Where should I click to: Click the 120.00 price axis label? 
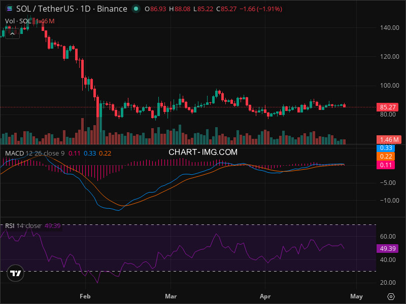pos(389,57)
